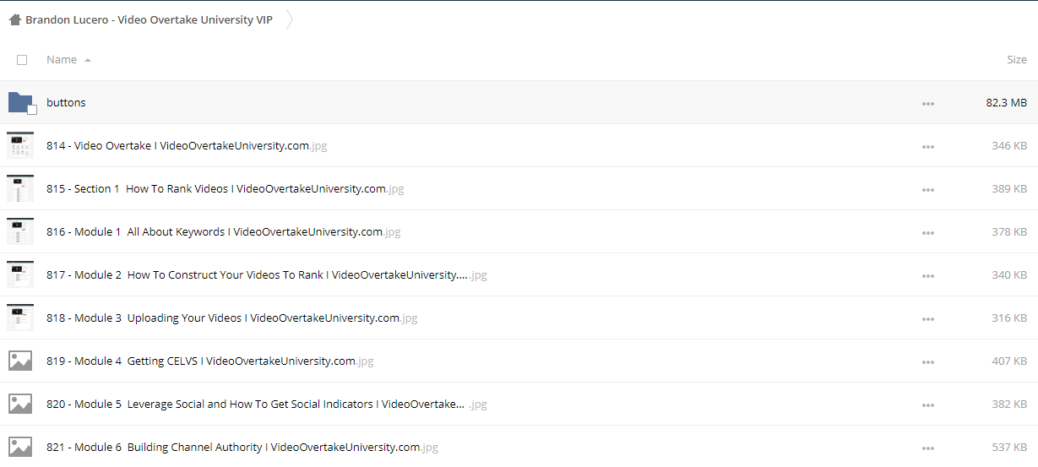This screenshot has width=1038, height=467.
Task: Click image placeholder icon for file 820
Action: coord(20,404)
